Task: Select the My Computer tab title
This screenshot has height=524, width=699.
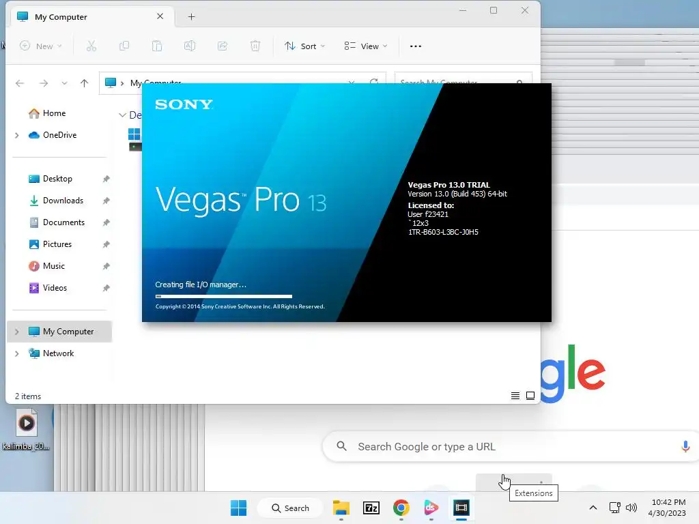Action: 61,17
